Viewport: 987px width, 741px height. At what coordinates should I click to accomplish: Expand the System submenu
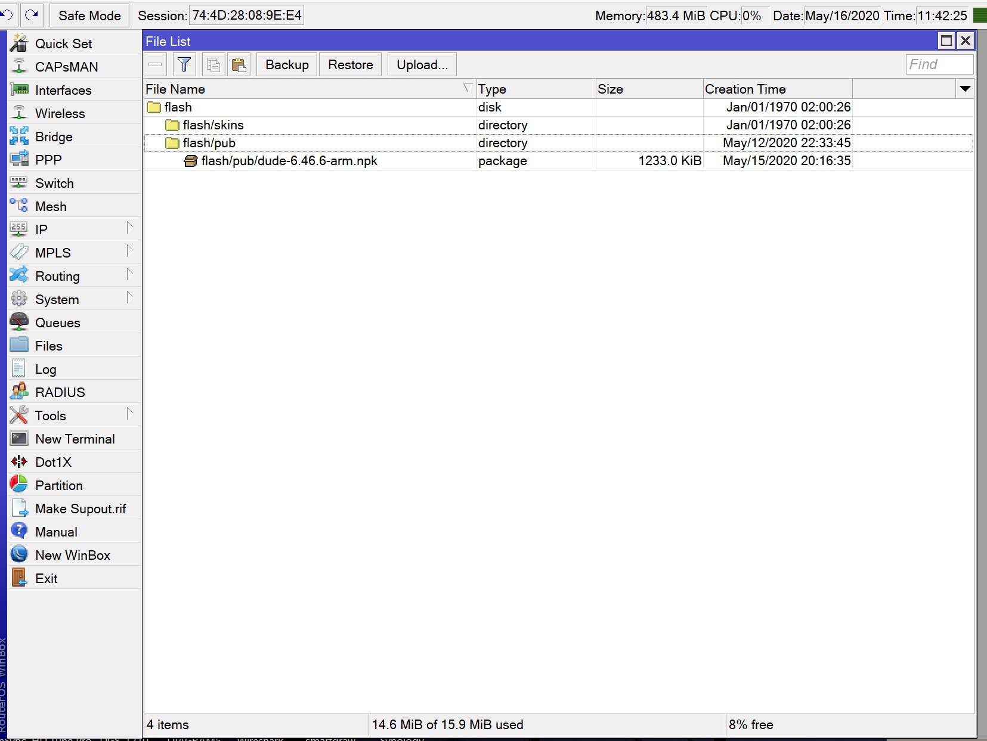(x=129, y=297)
